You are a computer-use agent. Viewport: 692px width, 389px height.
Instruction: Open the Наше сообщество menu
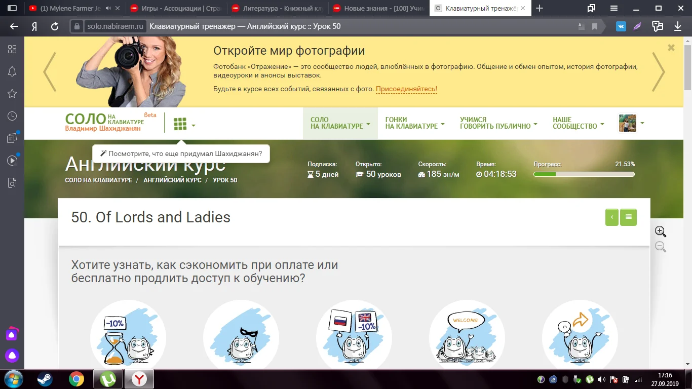click(x=579, y=123)
